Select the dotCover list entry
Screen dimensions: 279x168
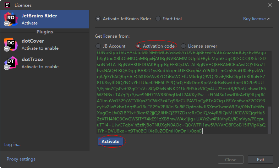click(x=45, y=44)
